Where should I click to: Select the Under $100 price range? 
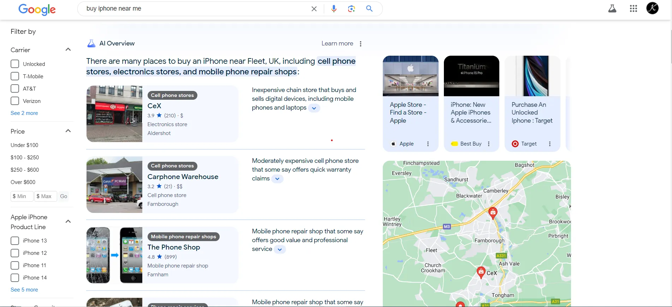coord(24,145)
